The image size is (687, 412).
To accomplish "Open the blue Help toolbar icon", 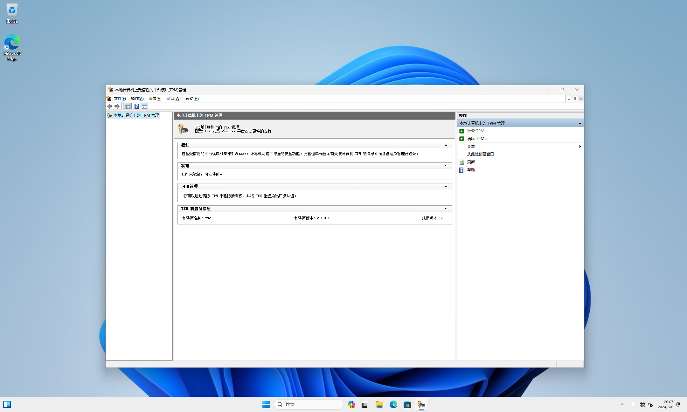I will (136, 106).
